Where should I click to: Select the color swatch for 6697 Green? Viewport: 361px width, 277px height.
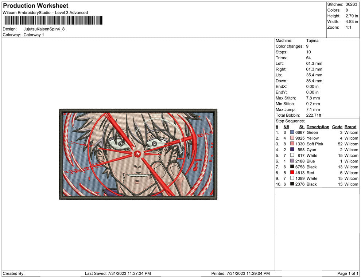click(x=292, y=132)
